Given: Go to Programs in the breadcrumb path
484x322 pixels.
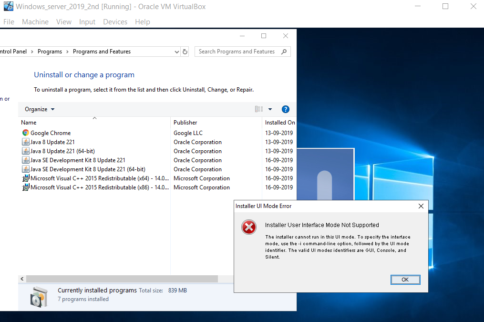Looking at the screenshot, I should 50,52.
